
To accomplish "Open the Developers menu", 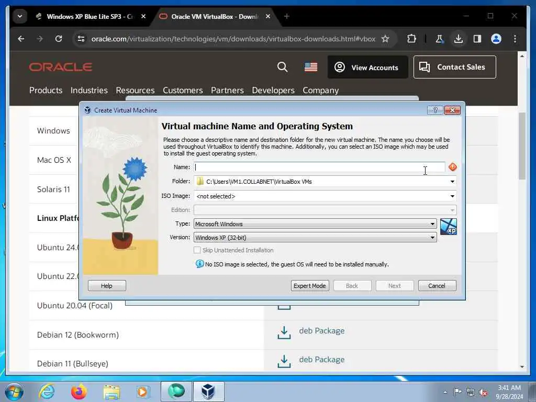I will [x=273, y=90].
